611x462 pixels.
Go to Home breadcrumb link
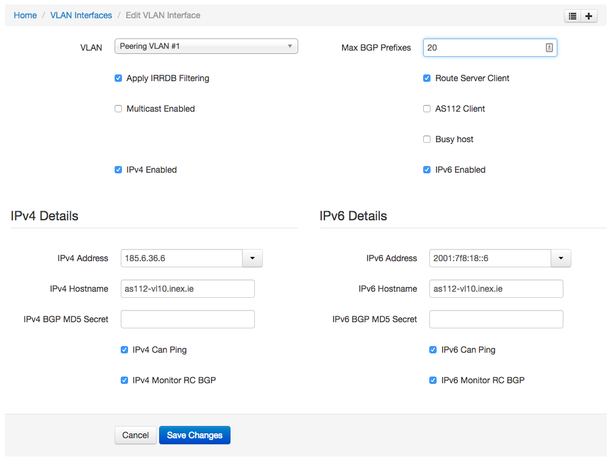(26, 15)
